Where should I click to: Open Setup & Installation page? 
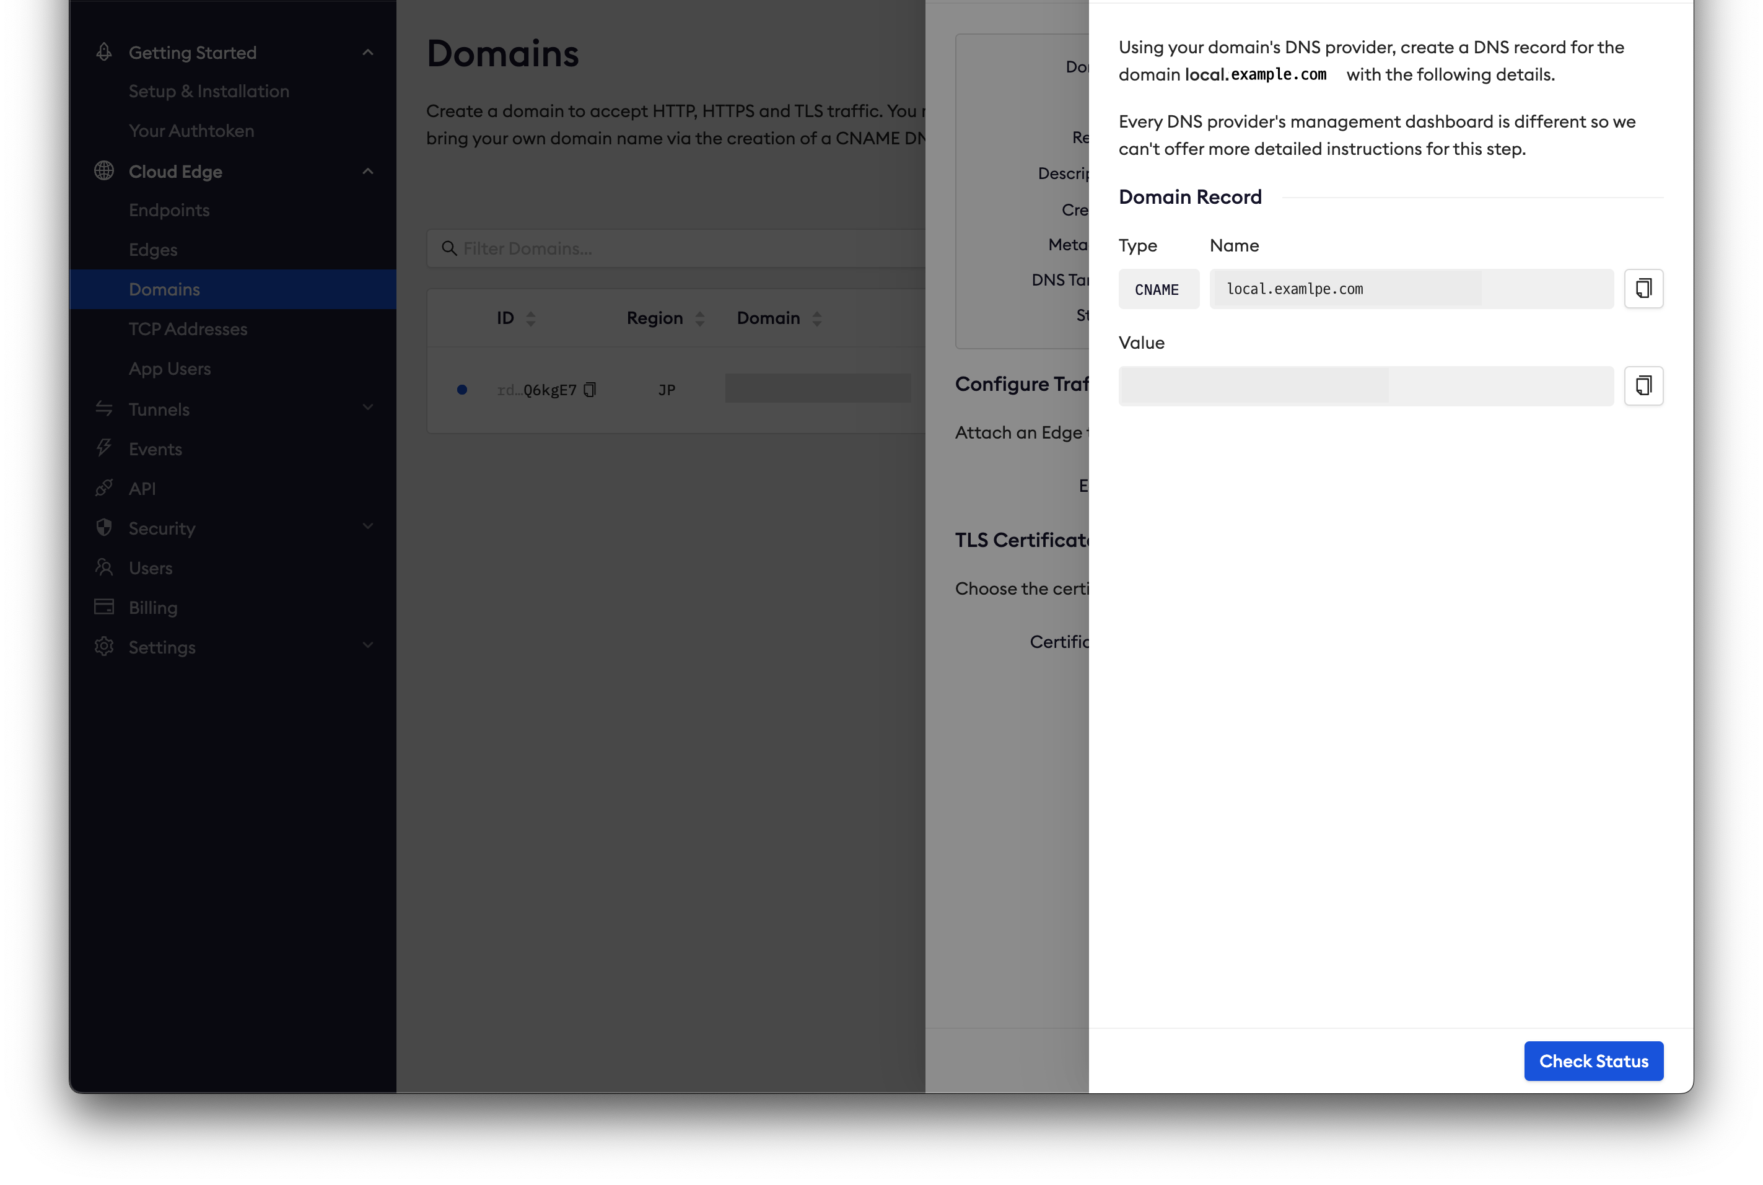point(209,92)
